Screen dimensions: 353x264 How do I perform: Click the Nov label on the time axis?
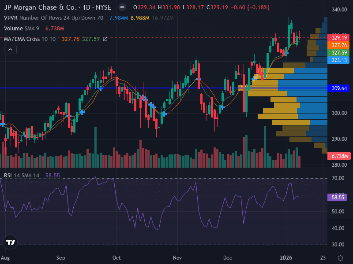pyautogui.click(x=177, y=258)
